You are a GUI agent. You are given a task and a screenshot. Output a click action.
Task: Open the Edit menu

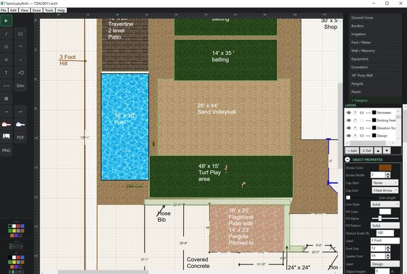click(14, 10)
